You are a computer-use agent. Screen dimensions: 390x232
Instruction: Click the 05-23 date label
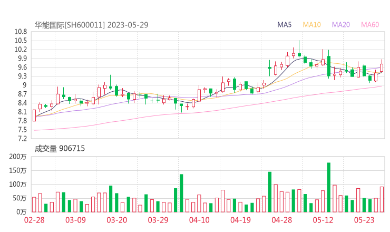coord(364,220)
